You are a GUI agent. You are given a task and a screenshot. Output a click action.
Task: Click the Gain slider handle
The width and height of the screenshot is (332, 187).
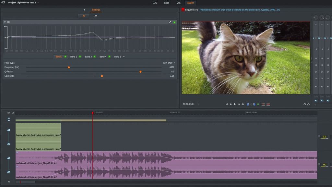(102, 76)
